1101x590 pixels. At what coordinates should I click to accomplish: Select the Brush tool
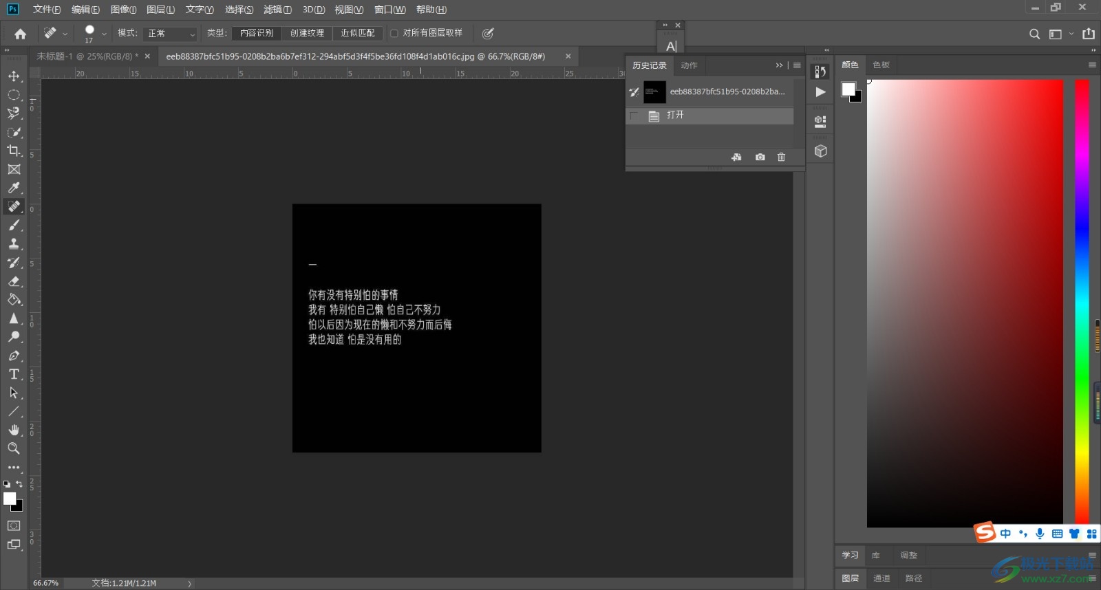[x=14, y=226]
